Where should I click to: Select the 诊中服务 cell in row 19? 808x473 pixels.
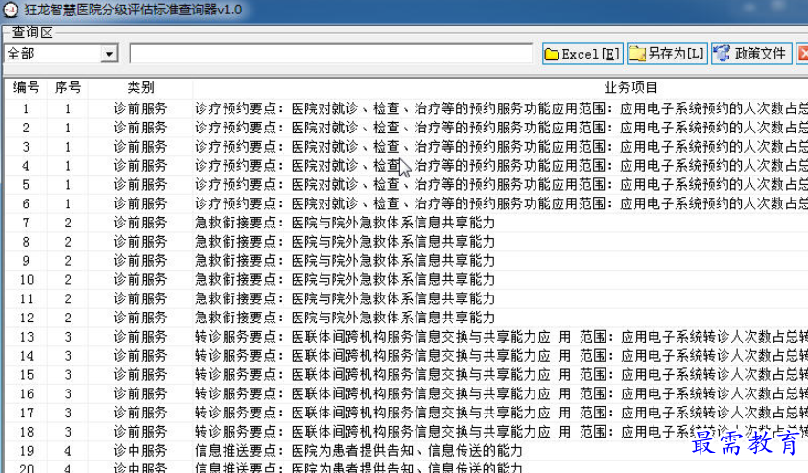click(140, 451)
